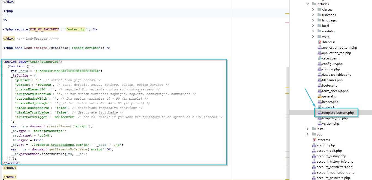372x180 pixels.
Task: Open database_tables.php in project tree
Action: tap(337, 75)
